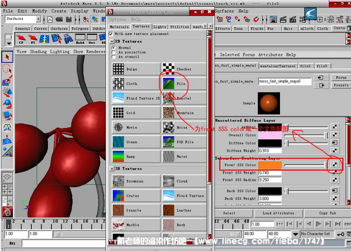
Task: Open the Shading panel menu
Action: (x=38, y=52)
